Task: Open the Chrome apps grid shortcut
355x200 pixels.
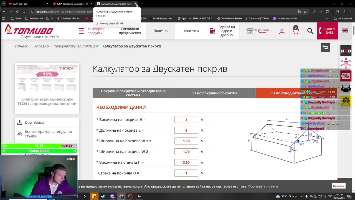Action: [x=4, y=19]
